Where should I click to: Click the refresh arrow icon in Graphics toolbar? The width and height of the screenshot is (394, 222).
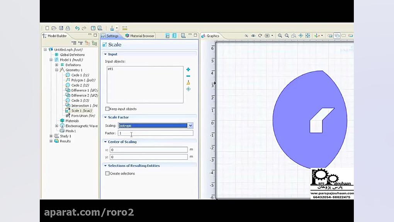tap(260, 36)
